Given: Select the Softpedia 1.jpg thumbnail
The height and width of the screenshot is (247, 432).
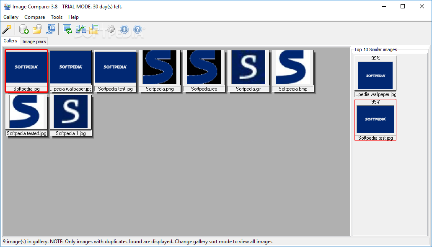Looking at the screenshot, I should point(71,115).
